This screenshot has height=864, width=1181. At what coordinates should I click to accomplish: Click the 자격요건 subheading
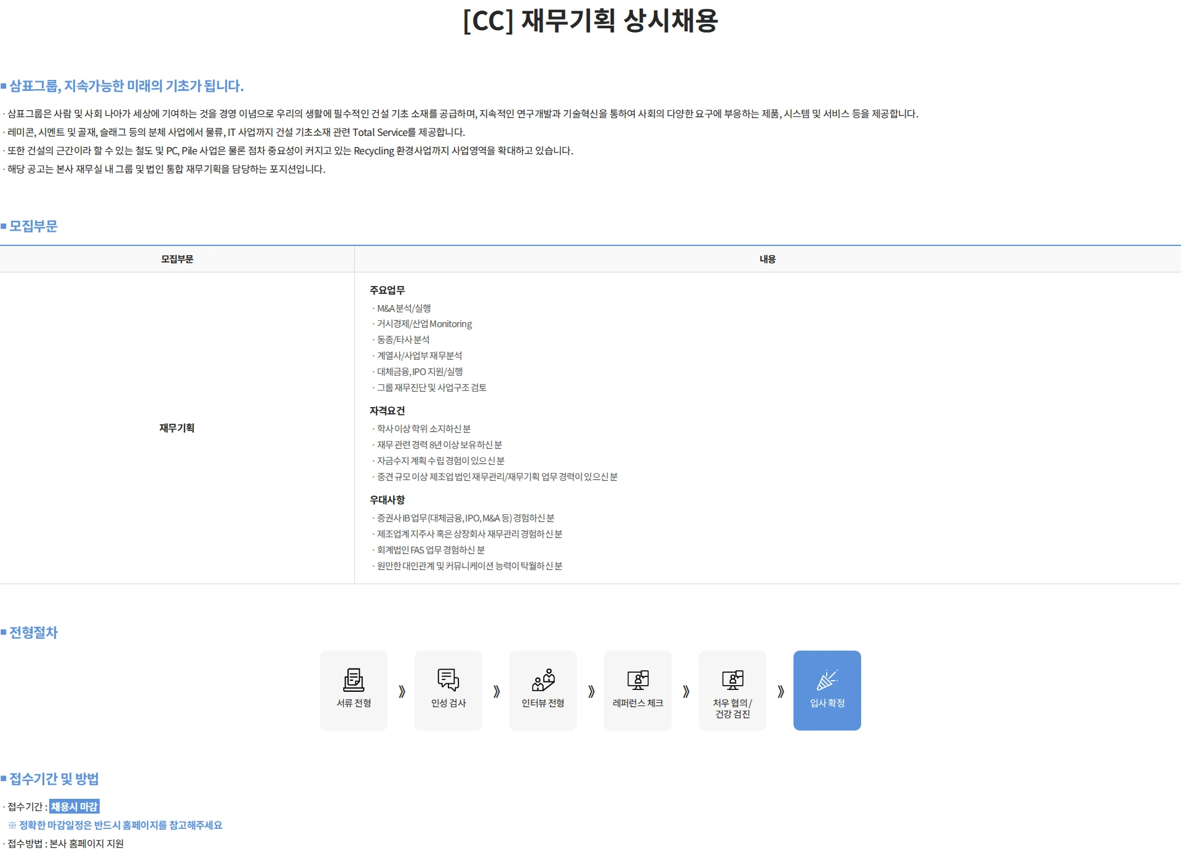(x=388, y=410)
